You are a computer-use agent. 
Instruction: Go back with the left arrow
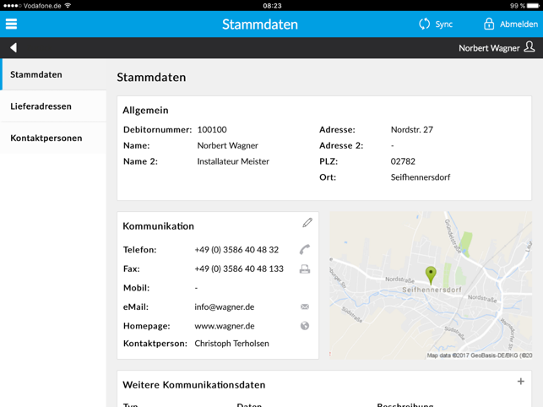coord(14,47)
